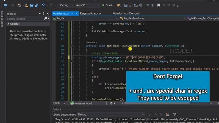Click the Navigate Forward arrow icon
Screen dimensions: 219x123
(13, 5)
